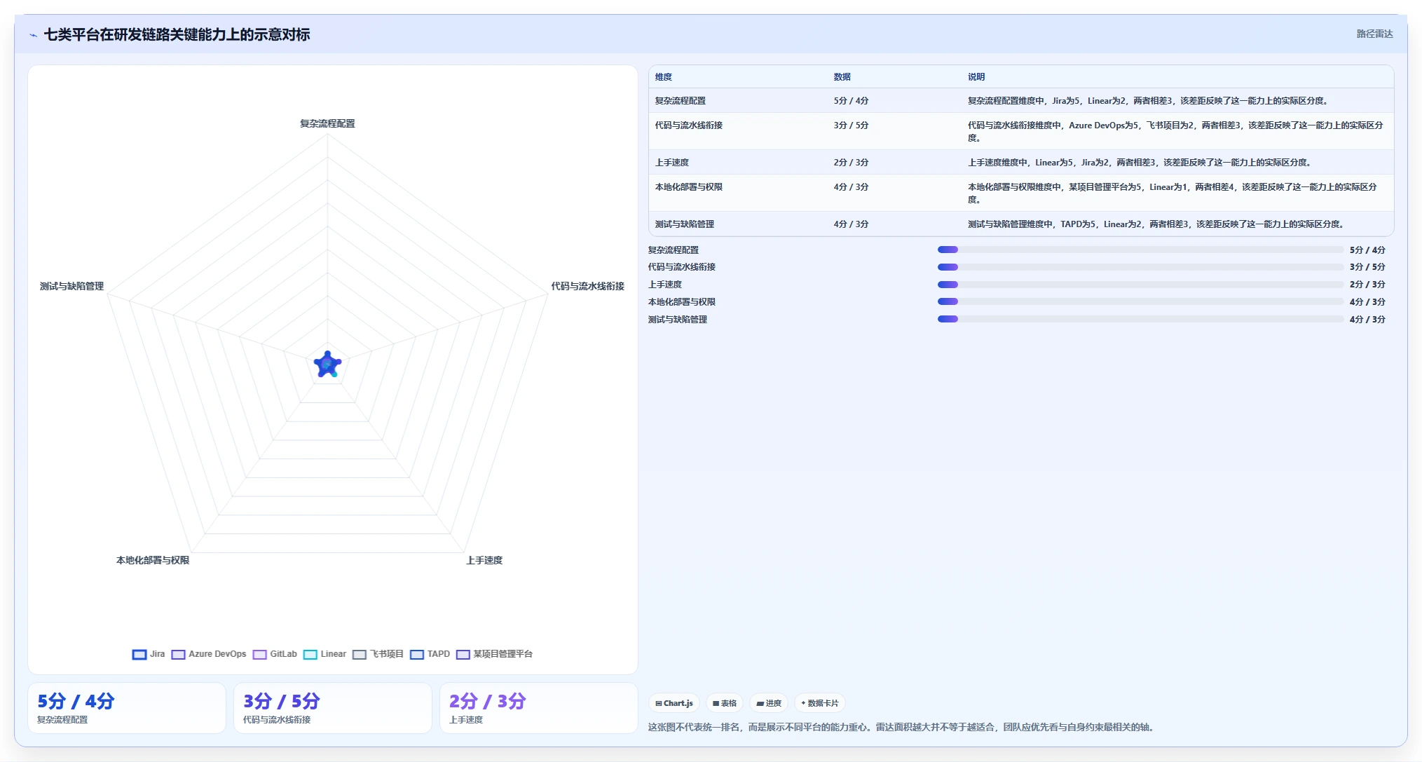This screenshot has height=762, width=1422.
Task: Open the 3分 / 5分 代码与流水线衔接 data card
Action: pos(333,708)
